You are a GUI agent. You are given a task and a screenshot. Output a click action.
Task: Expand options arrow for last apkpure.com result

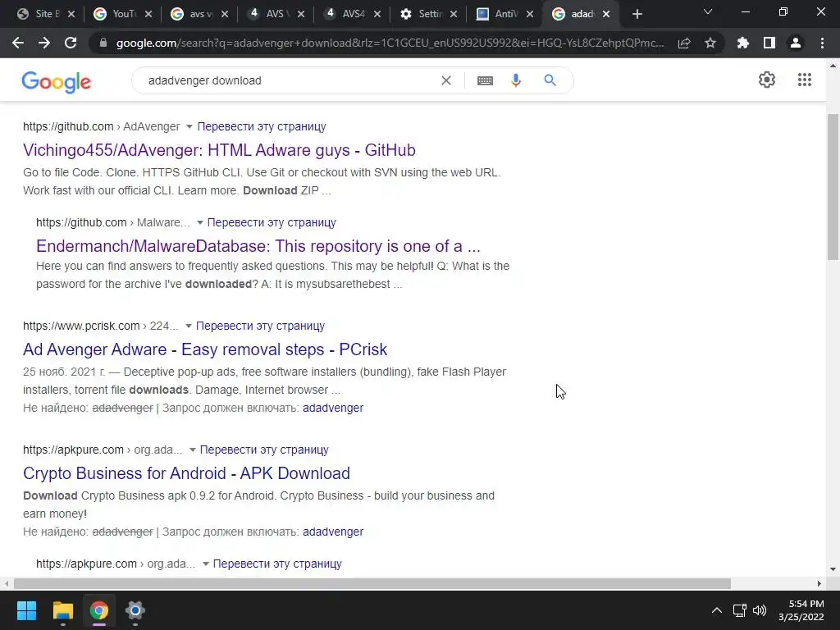pos(206,564)
